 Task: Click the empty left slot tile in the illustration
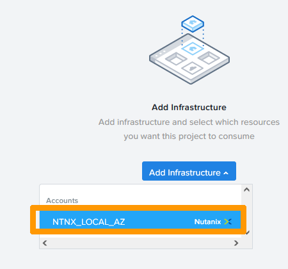click(x=176, y=58)
